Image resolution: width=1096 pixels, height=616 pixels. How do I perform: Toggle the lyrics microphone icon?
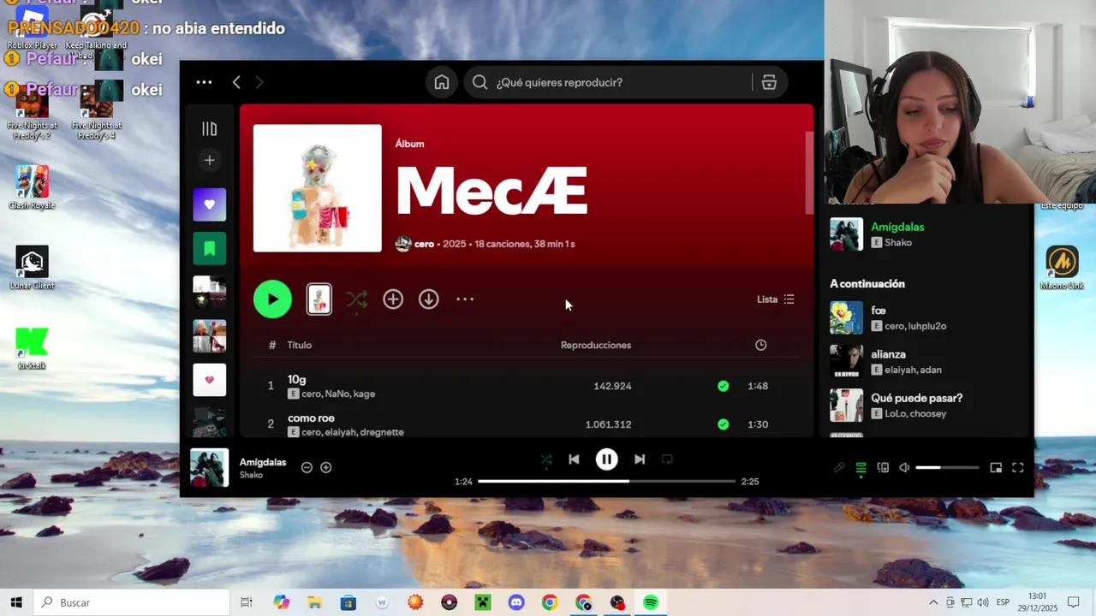[839, 468]
